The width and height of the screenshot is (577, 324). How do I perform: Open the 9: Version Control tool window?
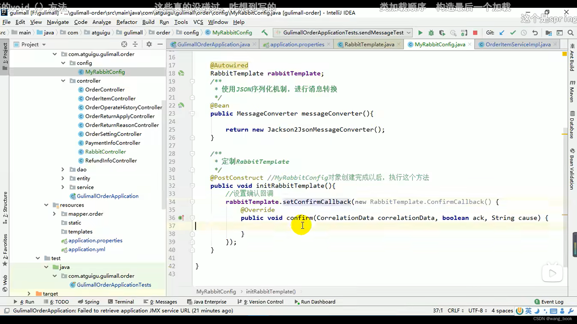[260, 302]
